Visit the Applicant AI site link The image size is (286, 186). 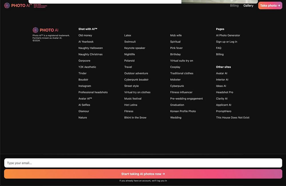tap(224, 105)
